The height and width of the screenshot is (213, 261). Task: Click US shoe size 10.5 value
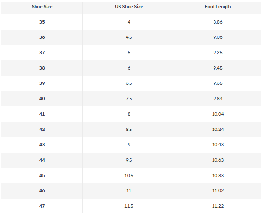pyautogui.click(x=129, y=176)
